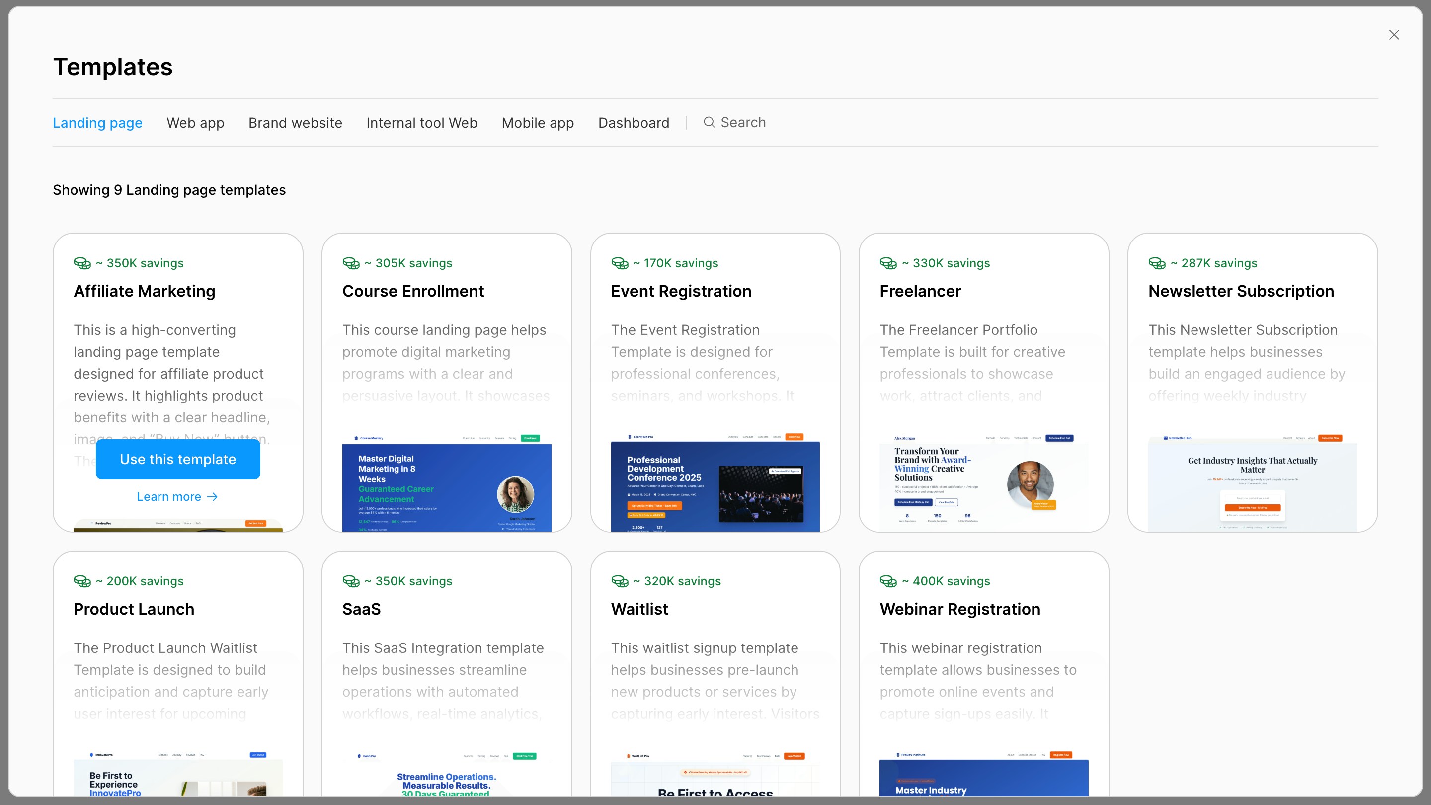Viewport: 1431px width, 805px height.
Task: Select the Waitlist template title
Action: click(639, 609)
